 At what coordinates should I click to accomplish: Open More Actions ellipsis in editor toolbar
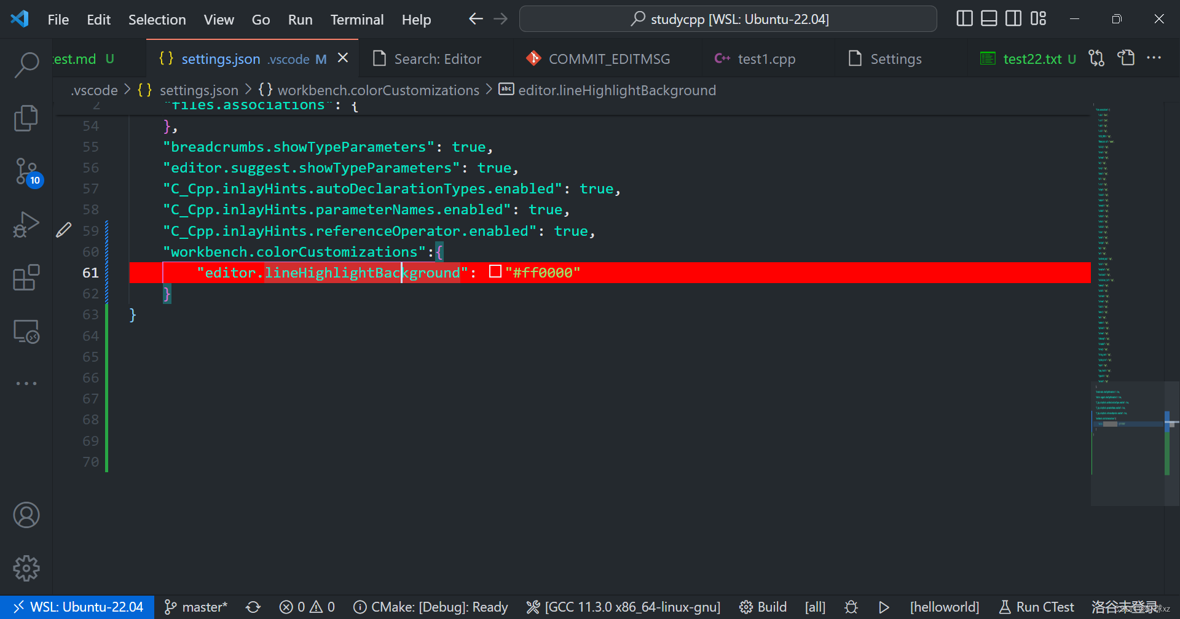tap(1154, 58)
